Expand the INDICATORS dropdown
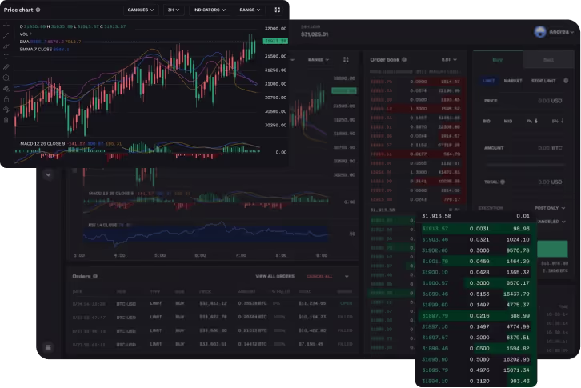This screenshot has height=388, width=581. [x=210, y=10]
